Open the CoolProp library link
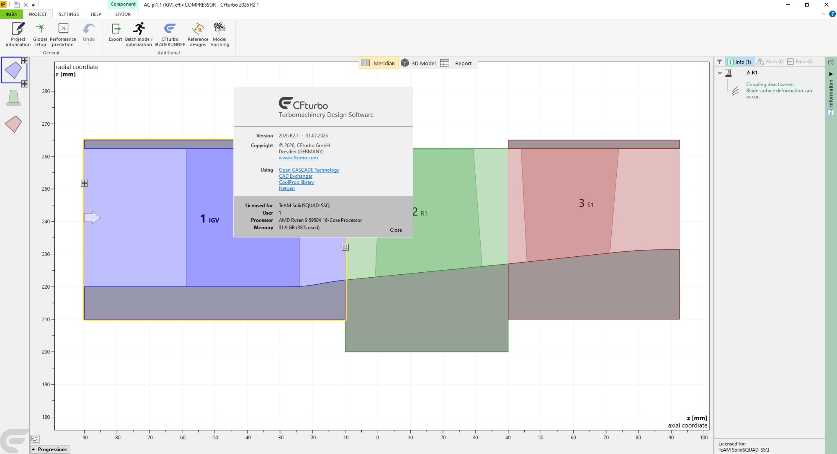Image resolution: width=837 pixels, height=454 pixels. (296, 182)
